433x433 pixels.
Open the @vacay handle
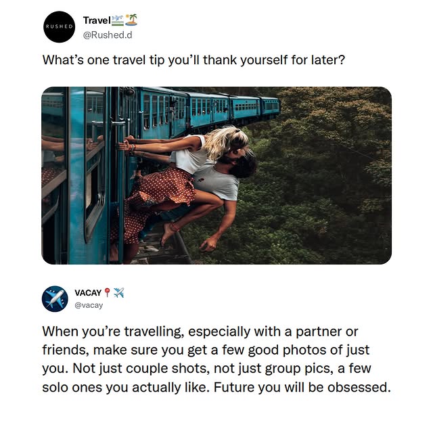coord(89,305)
